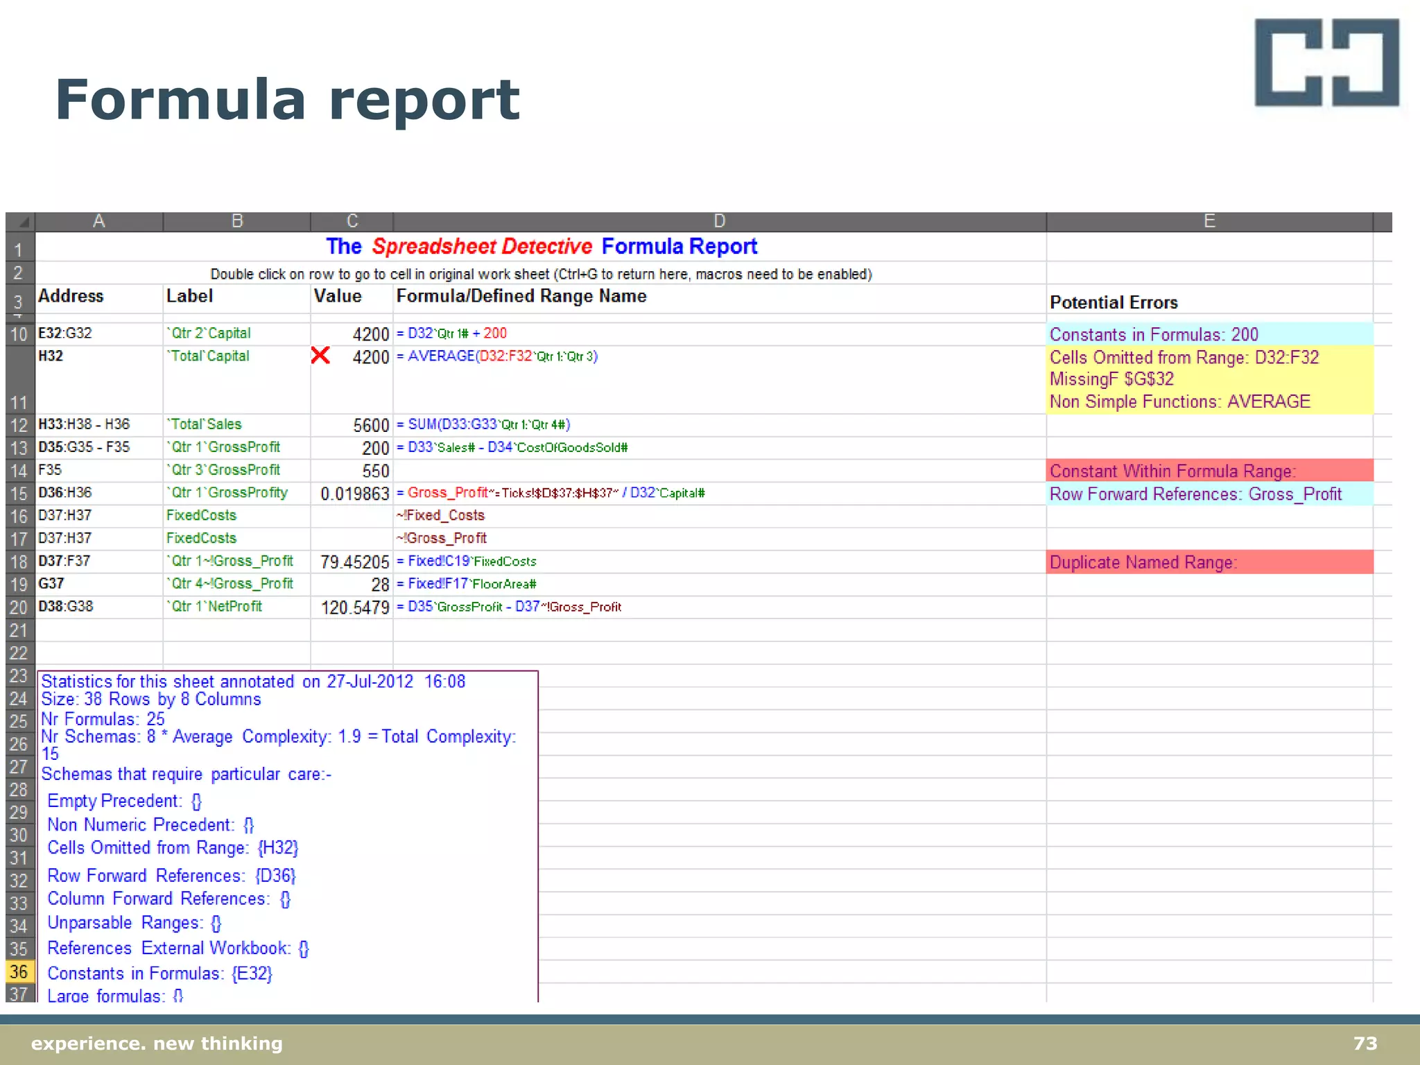Screen dimensions: 1420x1065
Task: Click the Cells Omitted from Range: D32:F32 error
Action: point(1184,358)
